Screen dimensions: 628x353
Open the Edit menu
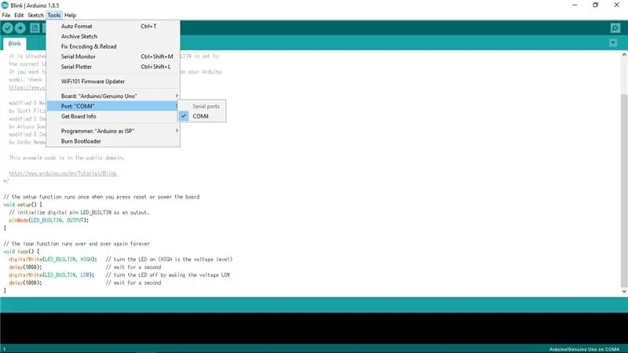[x=19, y=15]
